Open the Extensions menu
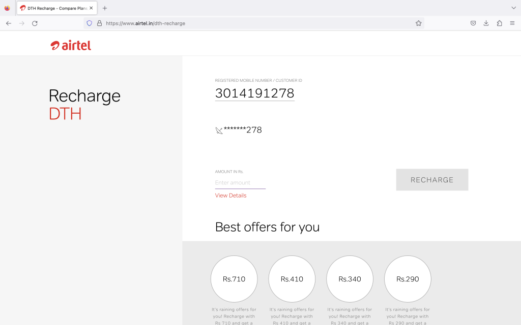The image size is (521, 325). pyautogui.click(x=499, y=23)
